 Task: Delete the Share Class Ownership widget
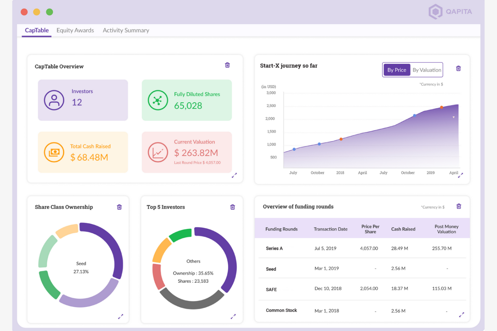pos(119,207)
